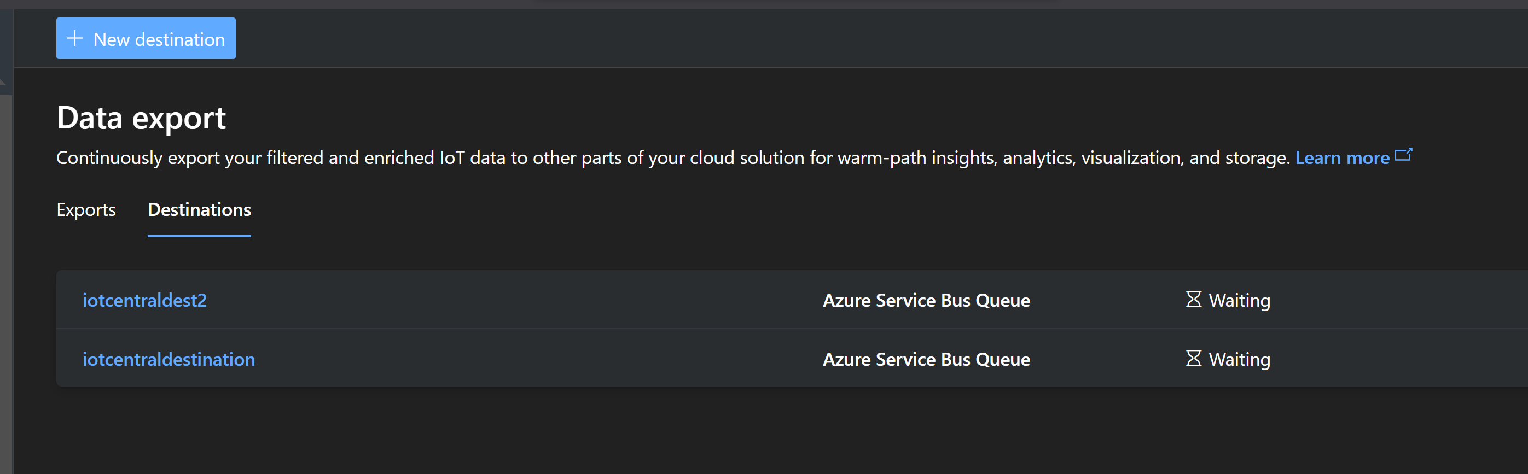
Task: Click empty command bar space right of New destination
Action: (x=830, y=39)
